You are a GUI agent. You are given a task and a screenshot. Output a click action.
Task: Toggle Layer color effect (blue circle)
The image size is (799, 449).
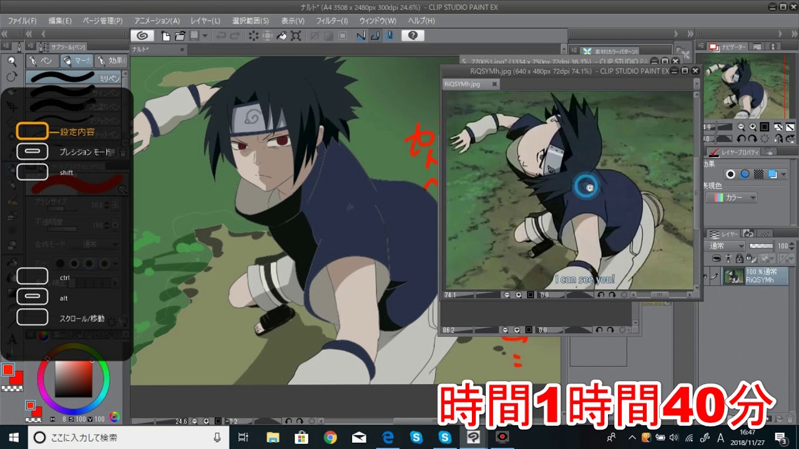(x=745, y=174)
